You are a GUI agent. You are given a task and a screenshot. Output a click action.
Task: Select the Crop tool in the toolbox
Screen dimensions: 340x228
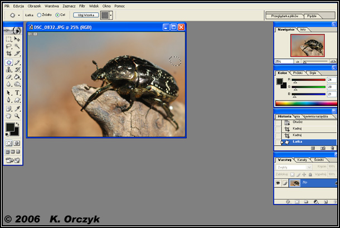tap(9, 54)
